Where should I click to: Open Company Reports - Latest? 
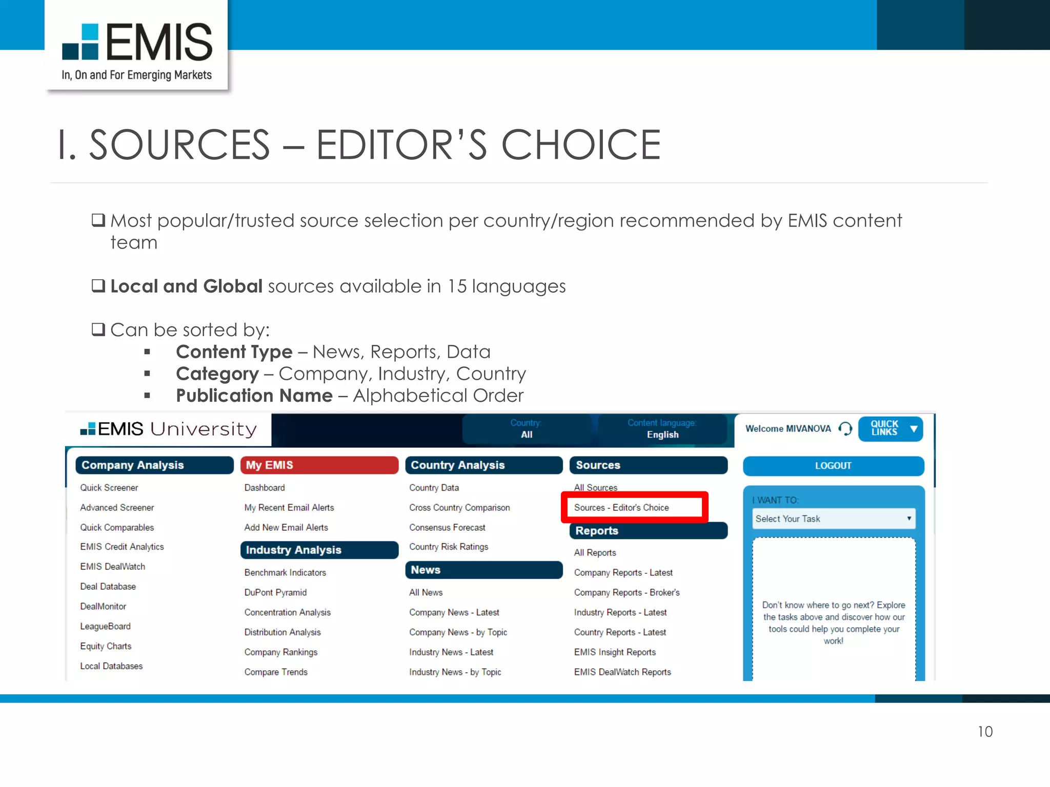point(623,572)
